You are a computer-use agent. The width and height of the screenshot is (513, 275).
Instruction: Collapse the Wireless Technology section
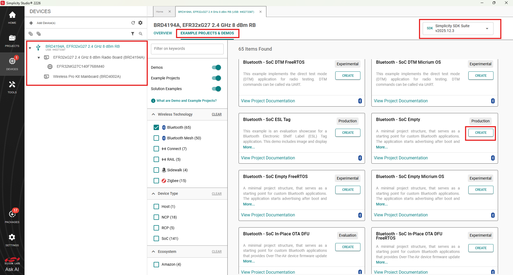click(153, 114)
